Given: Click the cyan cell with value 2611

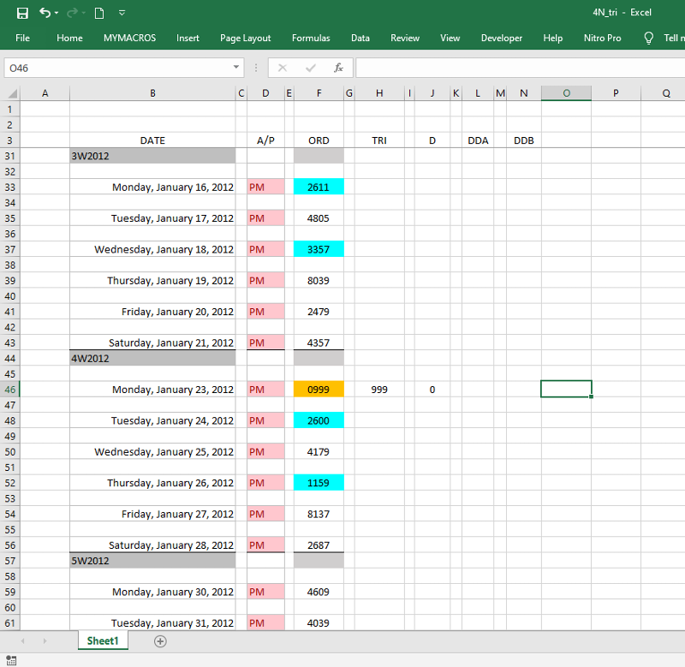Looking at the screenshot, I should [319, 187].
